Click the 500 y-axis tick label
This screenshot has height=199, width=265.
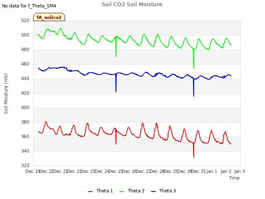click(x=25, y=35)
